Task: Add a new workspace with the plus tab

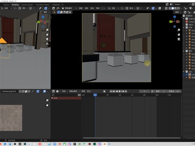Action: 63,4
